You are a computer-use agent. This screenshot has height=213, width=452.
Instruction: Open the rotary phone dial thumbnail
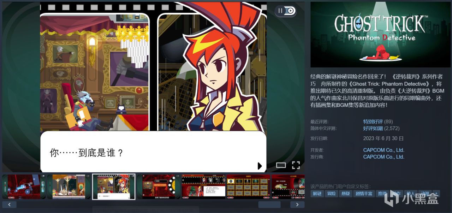(159, 187)
